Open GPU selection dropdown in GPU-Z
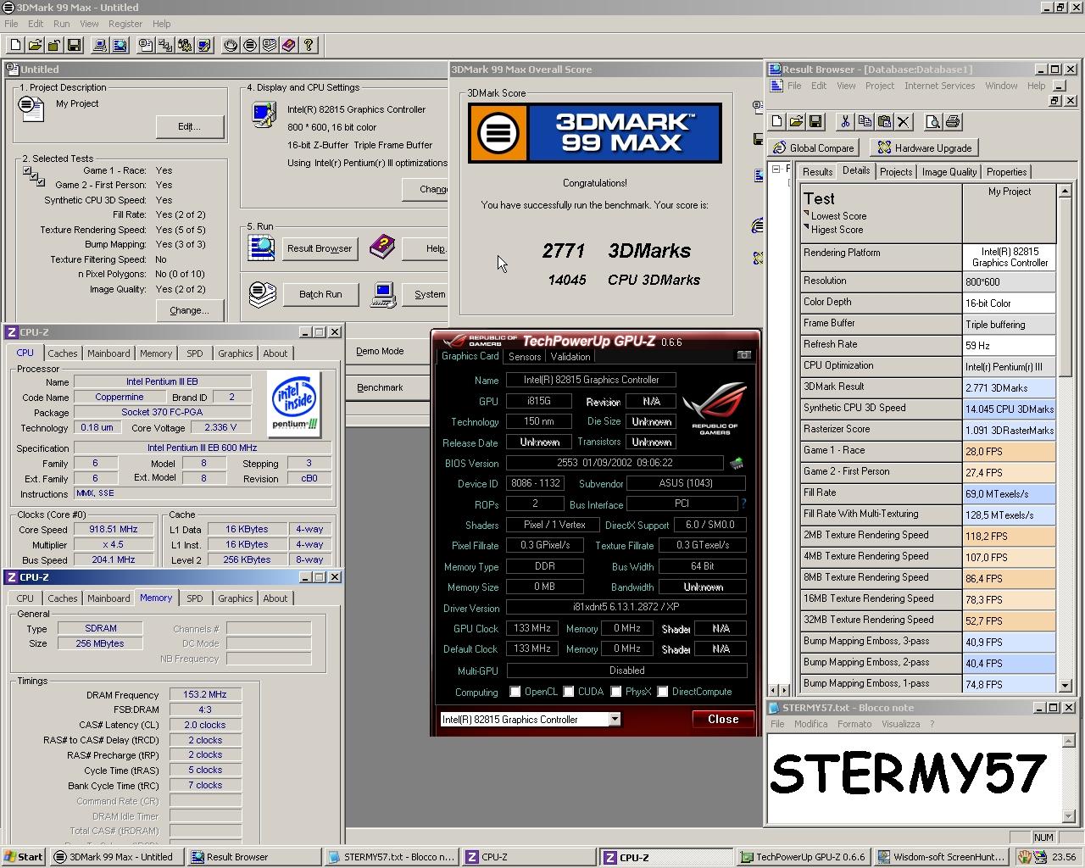Image resolution: width=1085 pixels, height=868 pixels. (x=615, y=719)
